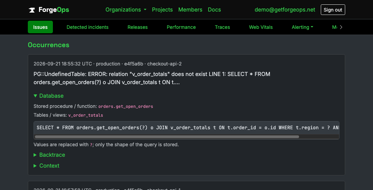Switch to the Releases tab
373x190 pixels.
click(x=137, y=27)
